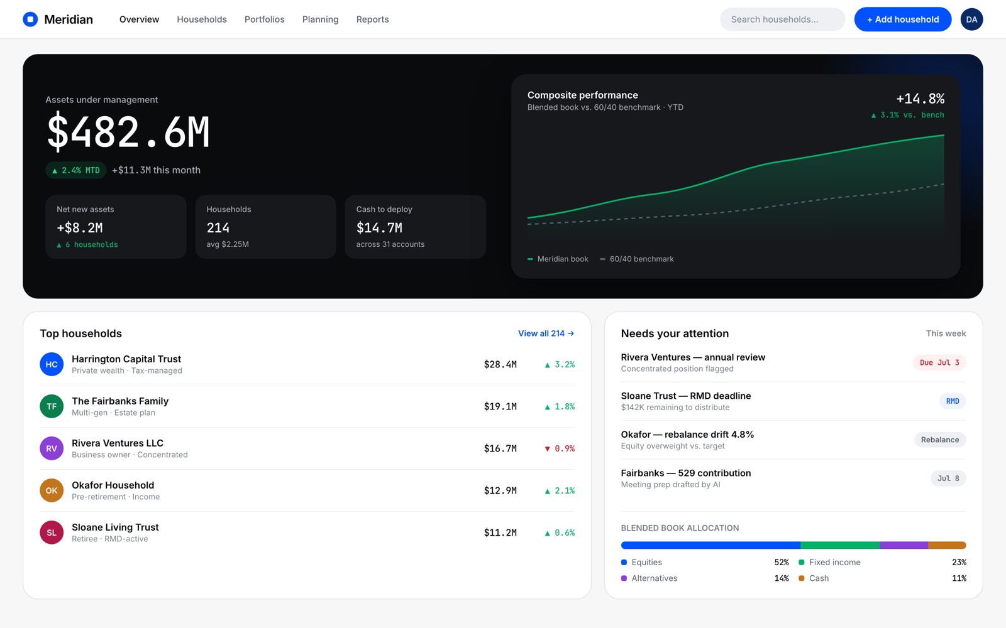Switch to the Portfolios tab
The image size is (1006, 628).
265,19
